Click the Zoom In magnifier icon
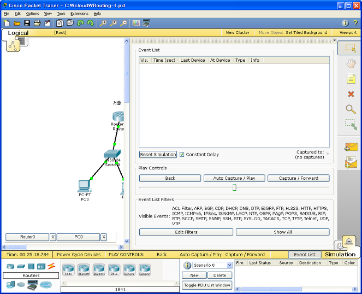362x294 pixels. click(103, 23)
